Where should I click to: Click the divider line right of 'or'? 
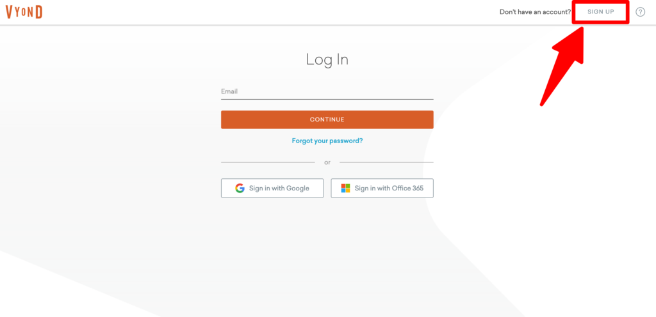386,162
